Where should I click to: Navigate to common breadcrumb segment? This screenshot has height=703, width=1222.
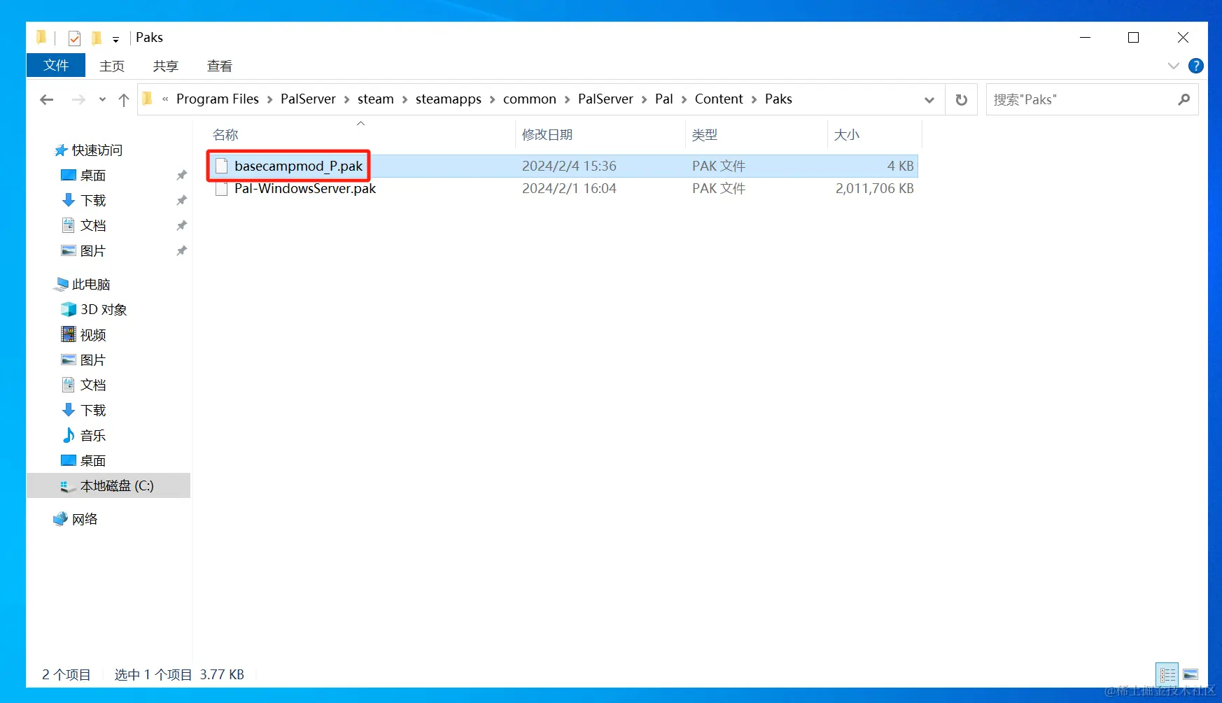[x=530, y=99]
